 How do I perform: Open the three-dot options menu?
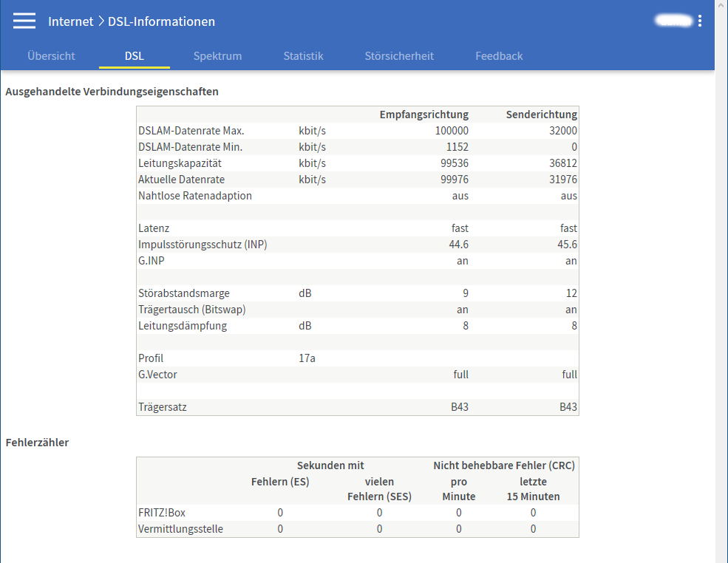700,21
